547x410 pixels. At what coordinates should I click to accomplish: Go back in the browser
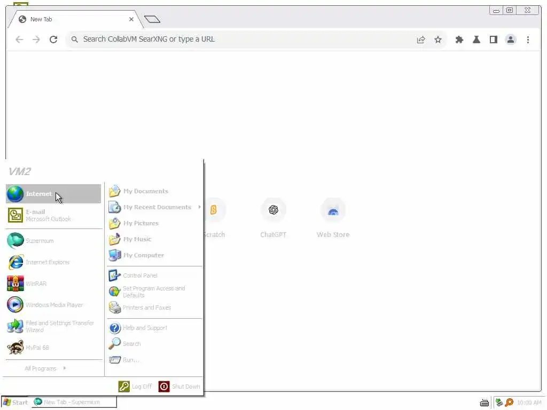[20, 40]
